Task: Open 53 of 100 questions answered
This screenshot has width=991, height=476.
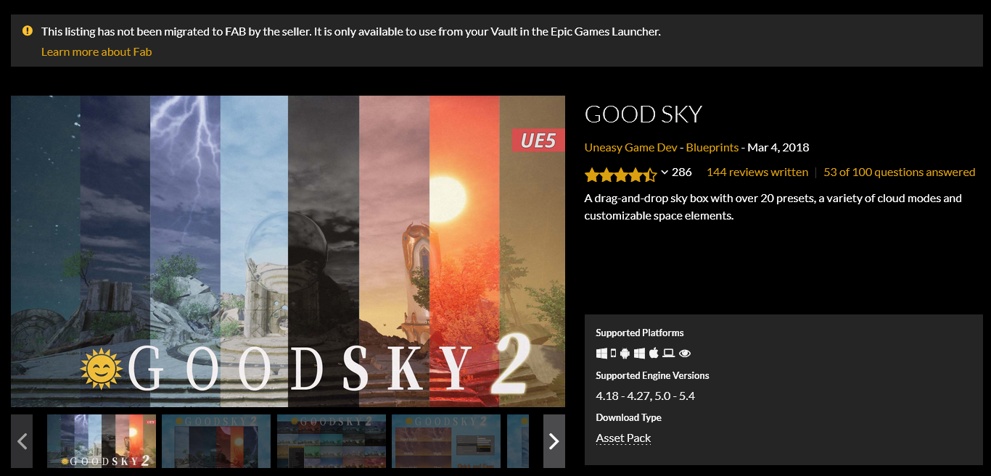Action: (x=900, y=172)
